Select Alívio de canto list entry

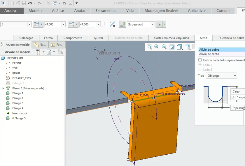209,54
